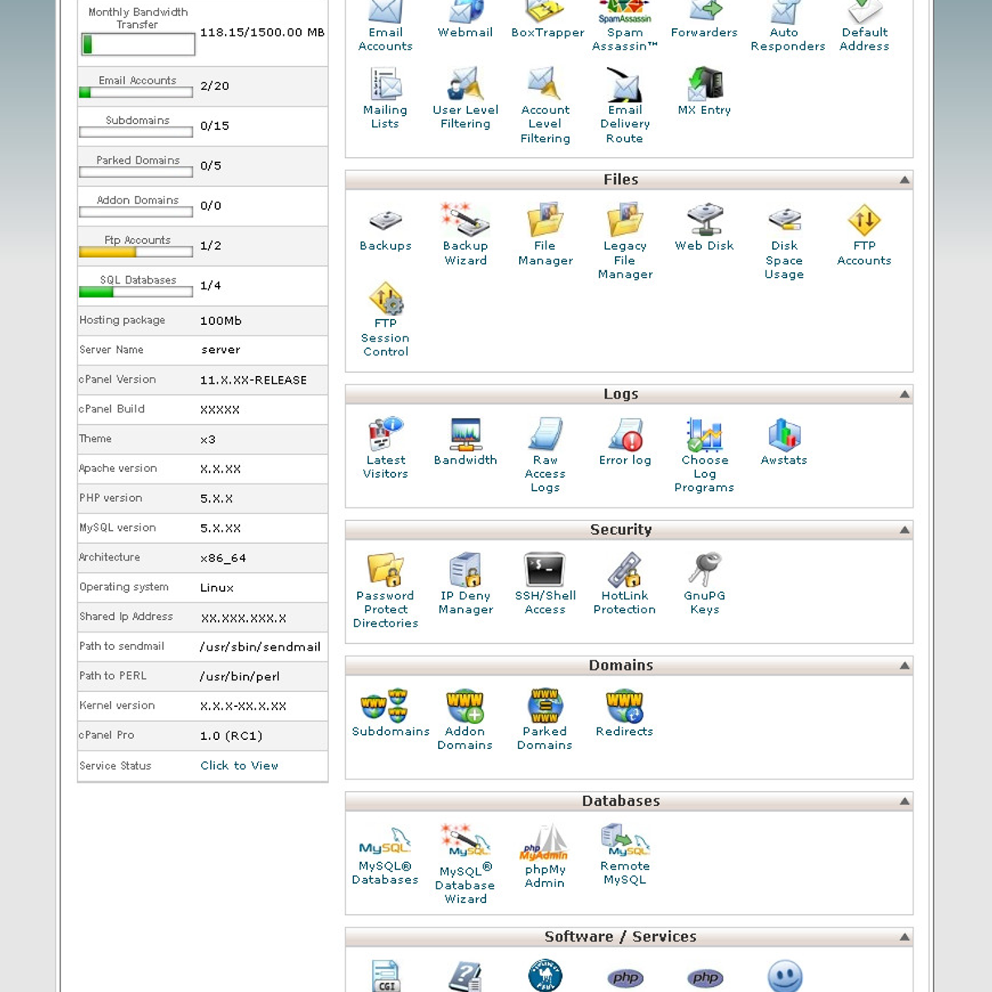Open FTP Accounts in Files section
992x992 pixels.
pos(865,235)
